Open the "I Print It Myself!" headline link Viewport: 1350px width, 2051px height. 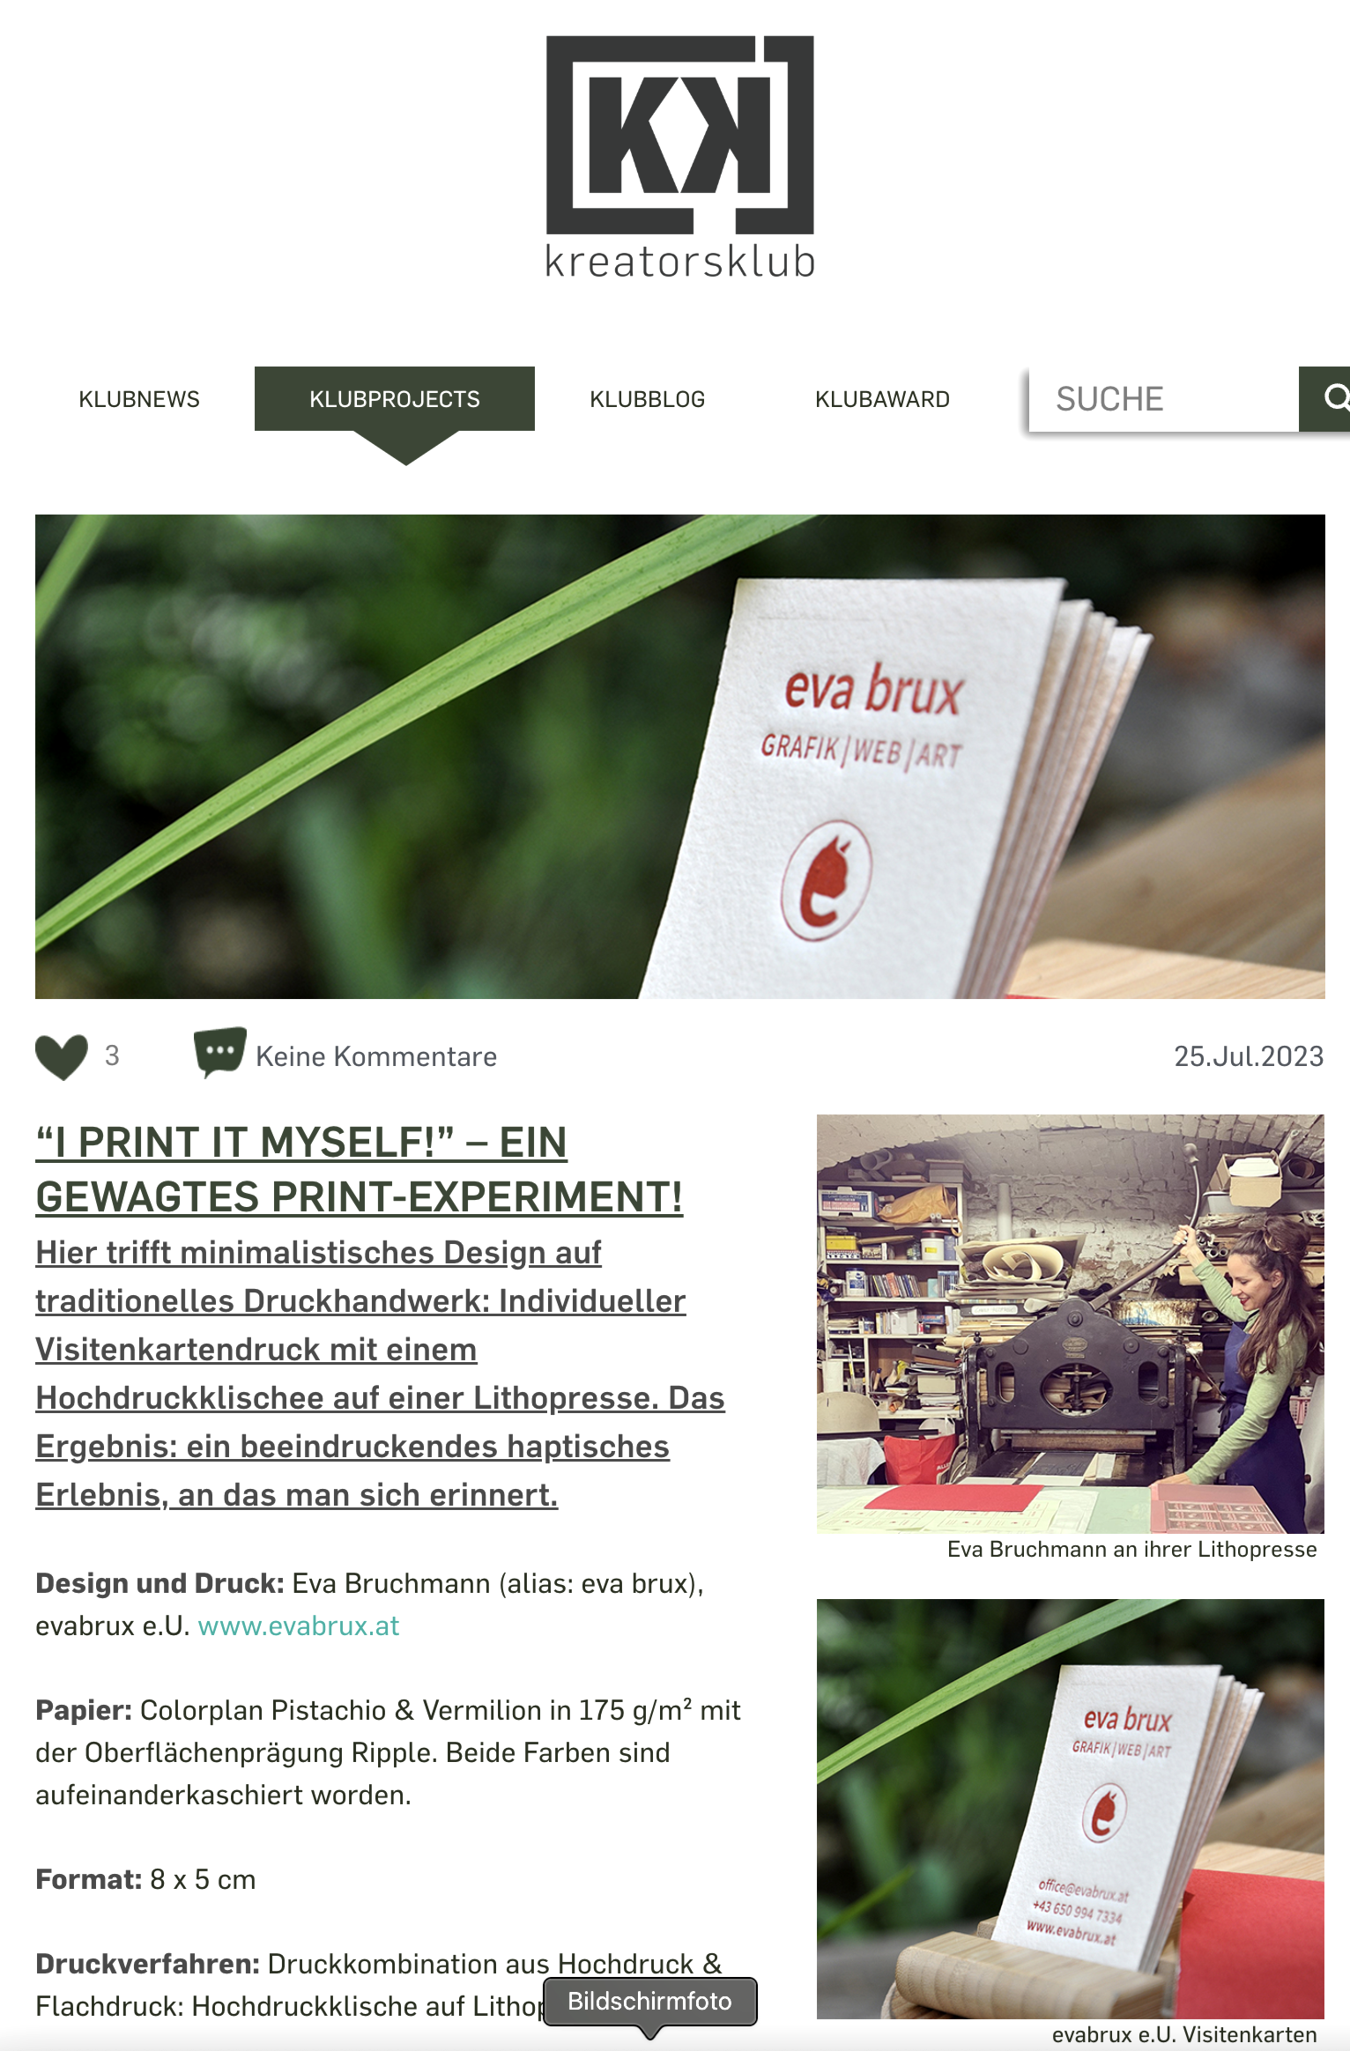360,1169
